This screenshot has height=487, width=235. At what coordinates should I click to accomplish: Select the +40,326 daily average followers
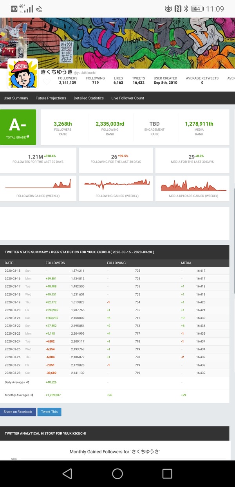point(51,382)
